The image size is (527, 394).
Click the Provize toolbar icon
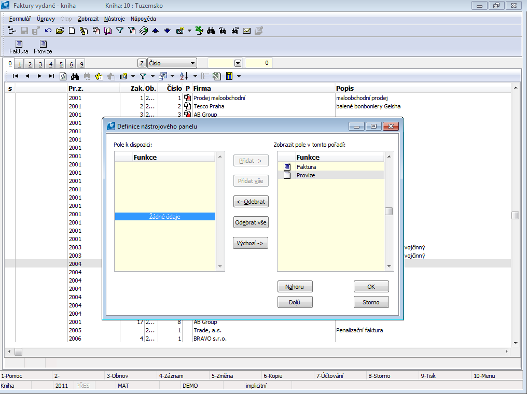point(43,45)
